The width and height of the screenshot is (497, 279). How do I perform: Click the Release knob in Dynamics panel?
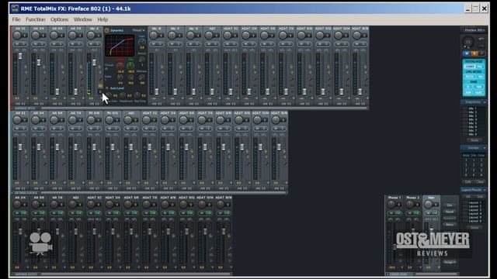(x=141, y=77)
